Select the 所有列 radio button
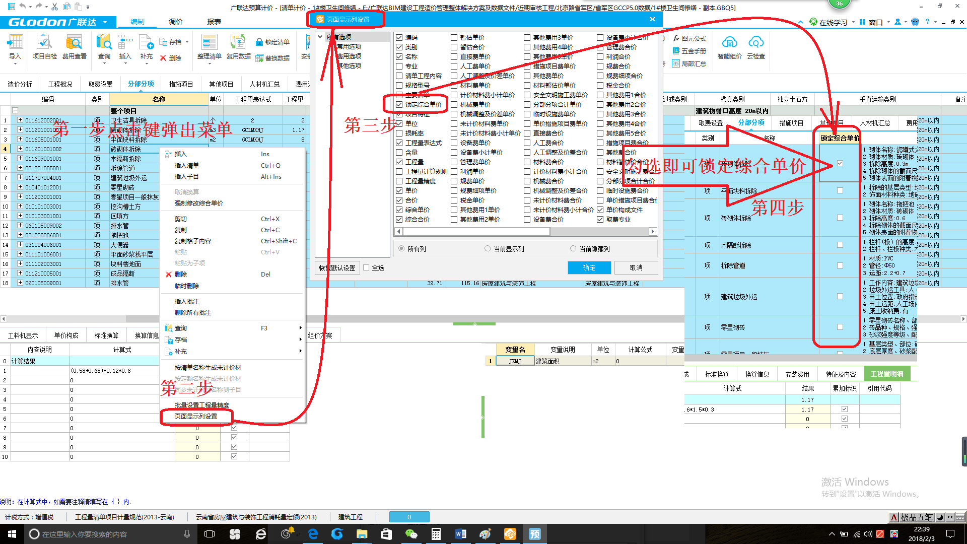The image size is (967, 544). [x=401, y=249]
